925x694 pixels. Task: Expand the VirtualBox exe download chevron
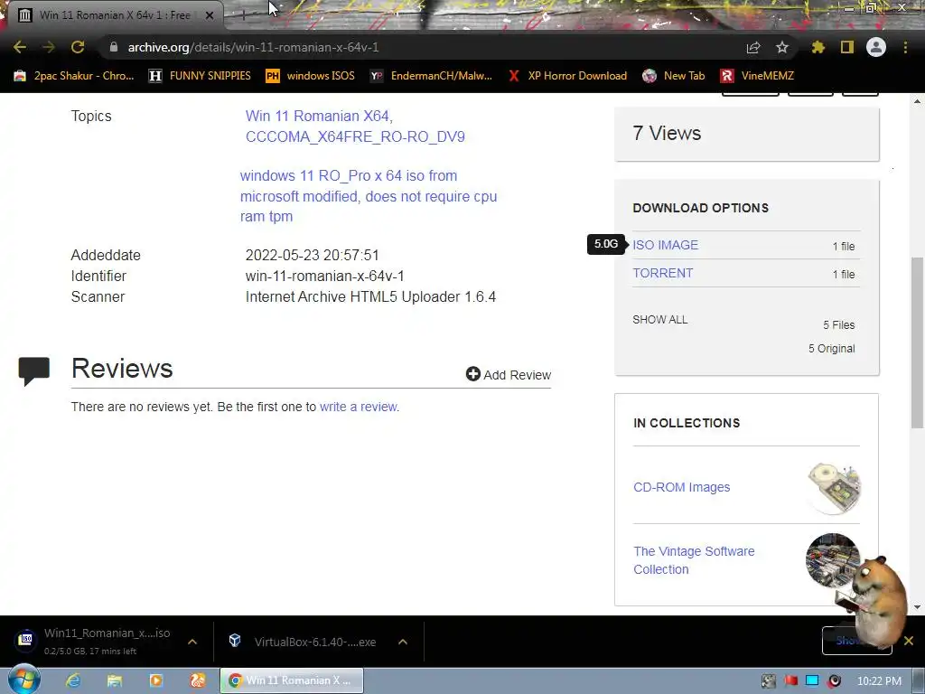tap(403, 642)
